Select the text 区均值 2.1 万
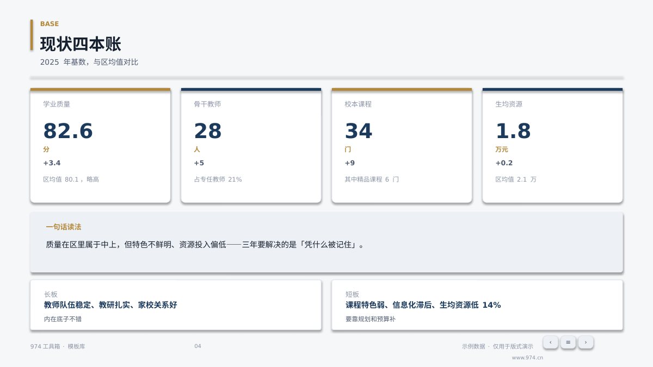The width and height of the screenshot is (653, 367). click(x=516, y=179)
